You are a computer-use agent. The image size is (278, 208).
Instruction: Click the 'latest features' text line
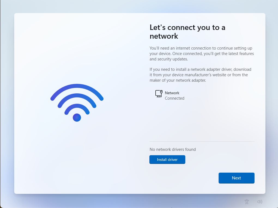pyautogui.click(x=202, y=54)
